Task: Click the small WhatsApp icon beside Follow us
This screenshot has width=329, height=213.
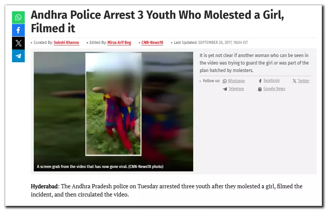Action: pyautogui.click(x=224, y=81)
